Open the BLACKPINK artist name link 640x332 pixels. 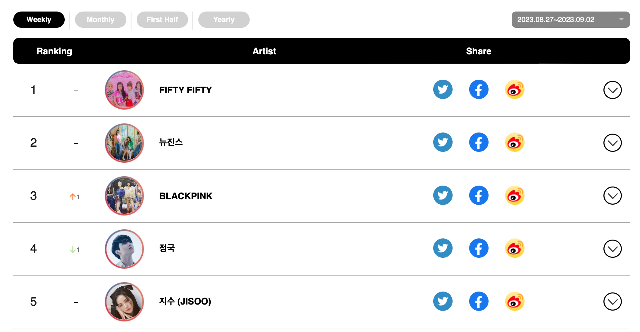tap(186, 196)
